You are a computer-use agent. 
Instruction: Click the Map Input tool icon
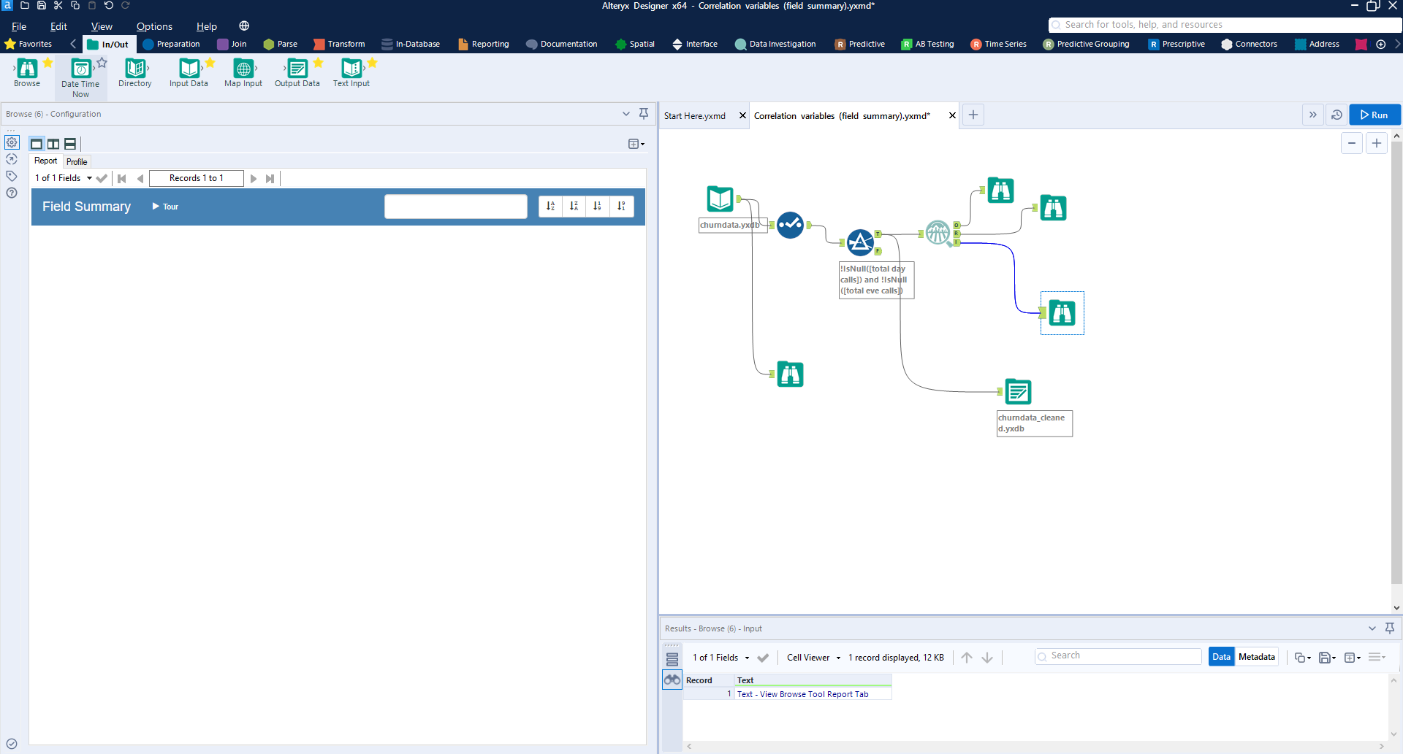pos(243,69)
